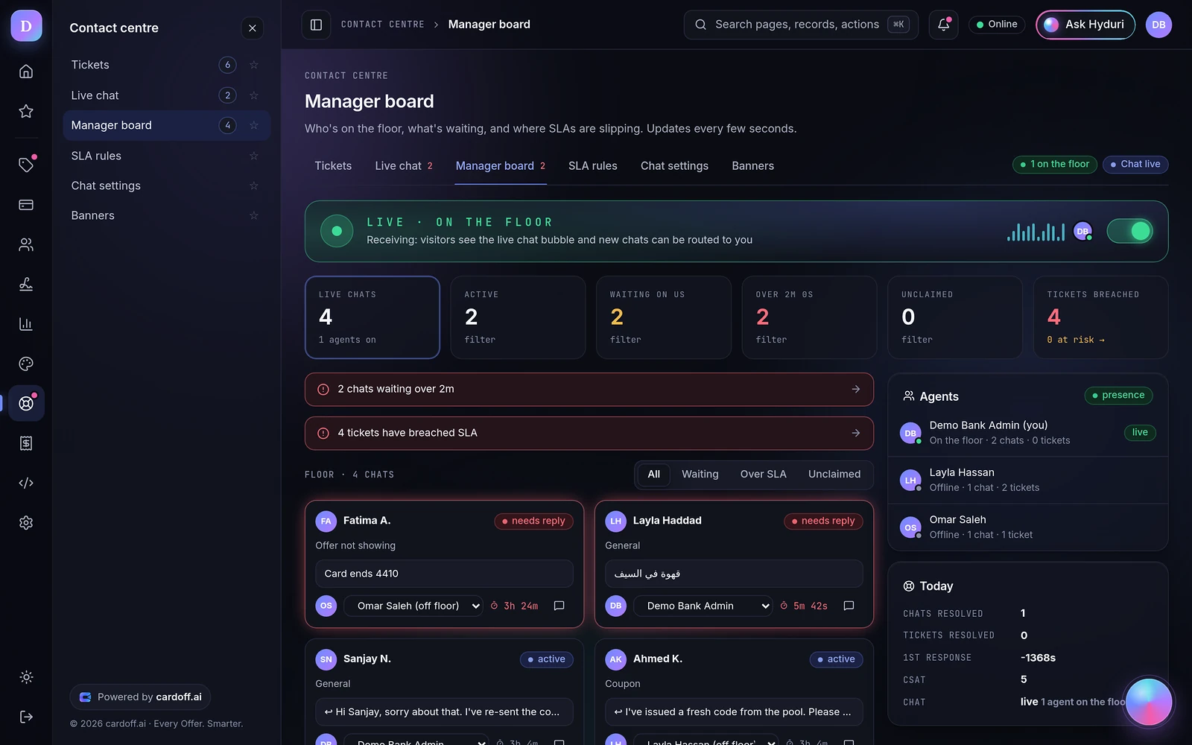The height and width of the screenshot is (745, 1192).
Task: Open notifications bell
Action: click(943, 25)
